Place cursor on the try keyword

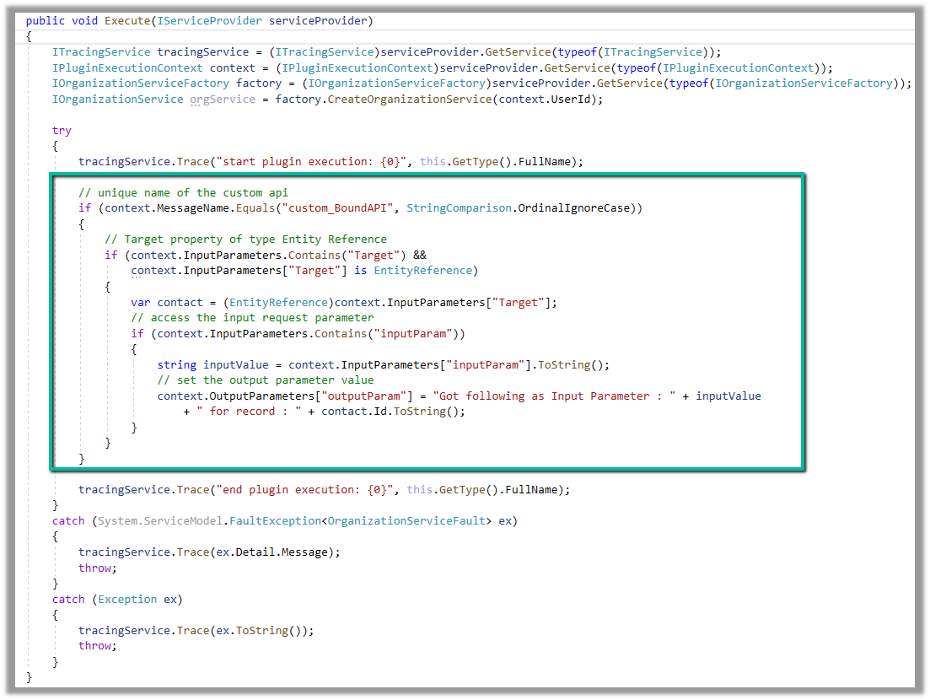(x=62, y=130)
